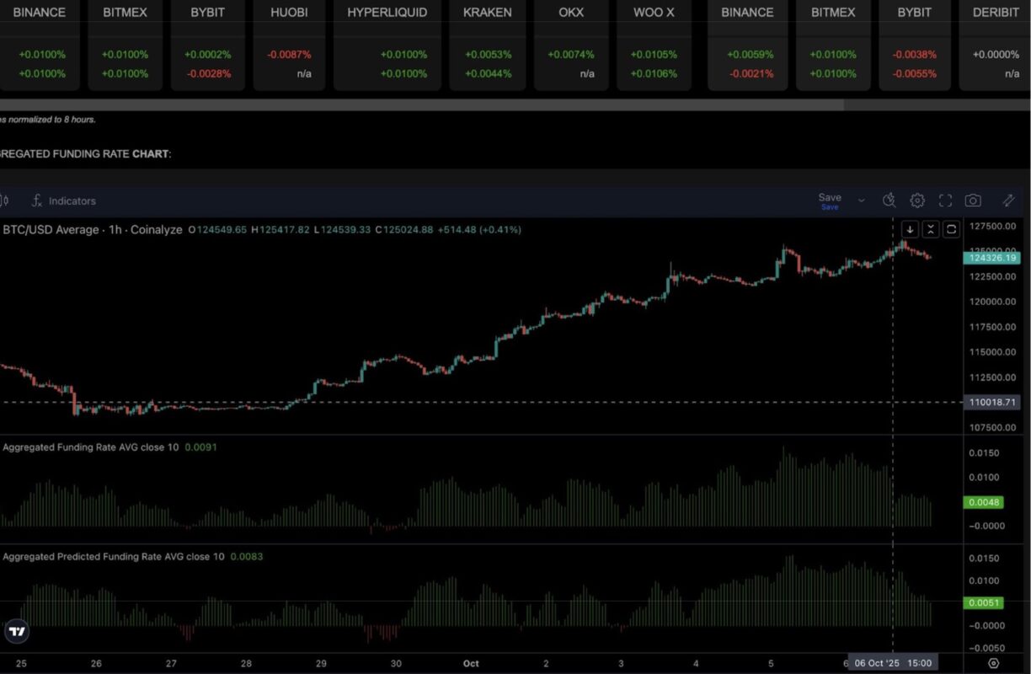Image resolution: width=1031 pixels, height=674 pixels.
Task: Open Aggregated Funding Rate indicator legend
Action: tap(90, 447)
